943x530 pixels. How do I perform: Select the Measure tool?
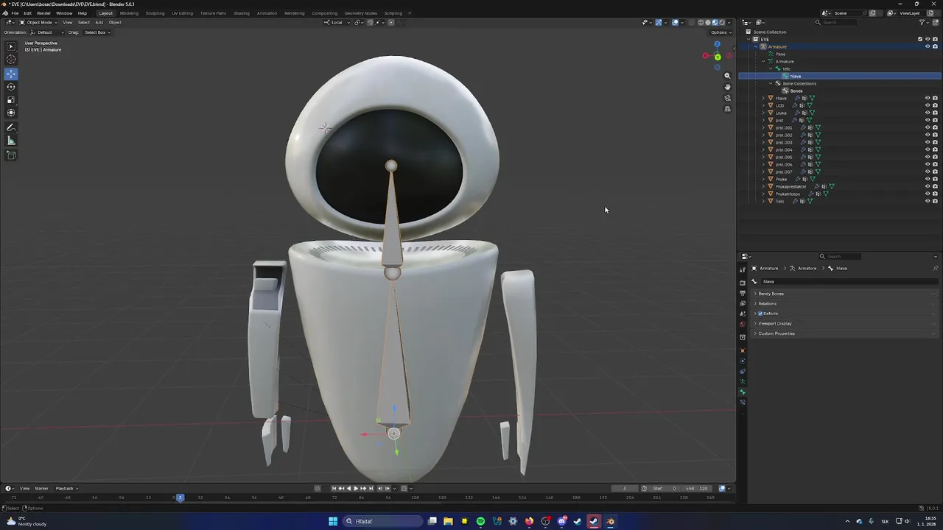click(11, 141)
